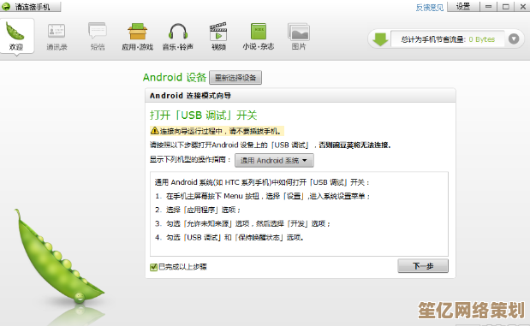Click the yellow warning notice about not unplugging
Viewport: 530px width, 326px height.
pos(217,131)
